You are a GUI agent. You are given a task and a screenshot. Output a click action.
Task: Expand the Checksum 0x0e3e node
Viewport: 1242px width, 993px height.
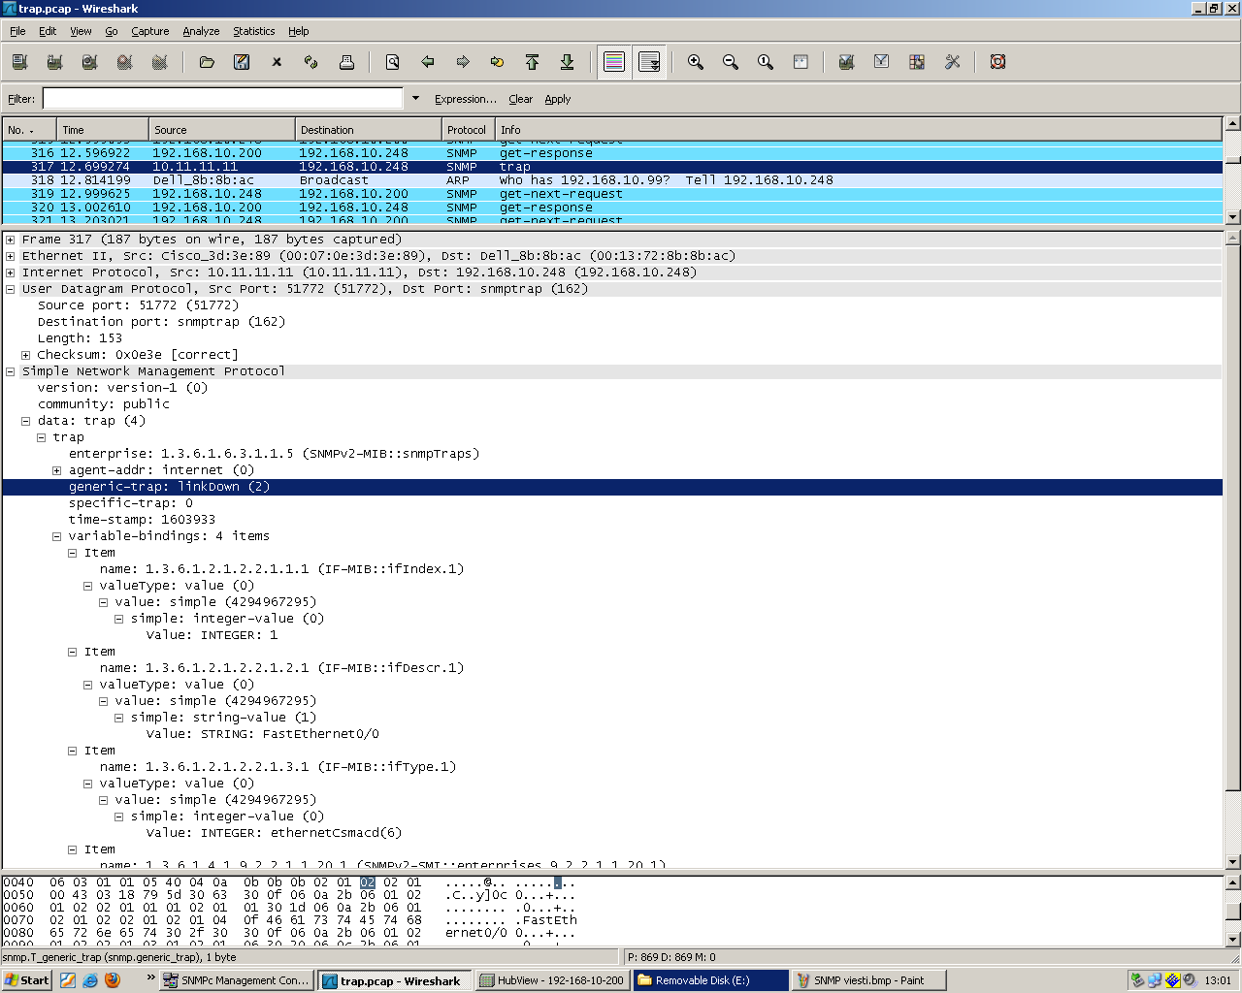click(x=26, y=355)
